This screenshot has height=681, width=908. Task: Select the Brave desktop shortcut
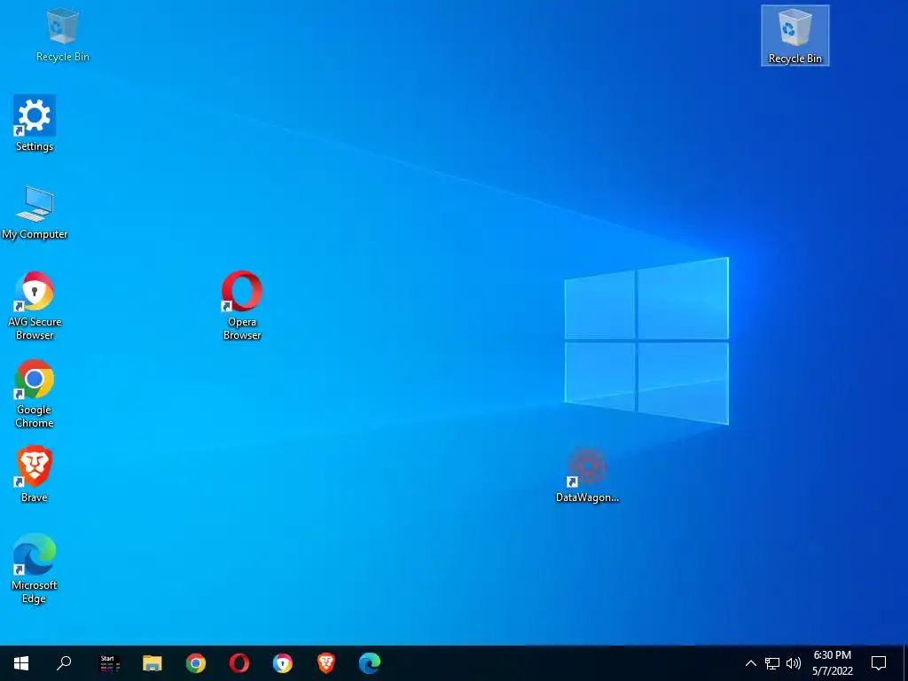[35, 474]
